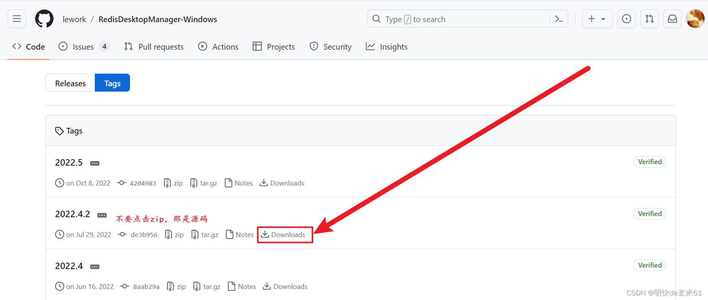Open the lework owner link
Image resolution: width=708 pixels, height=300 pixels.
point(74,19)
